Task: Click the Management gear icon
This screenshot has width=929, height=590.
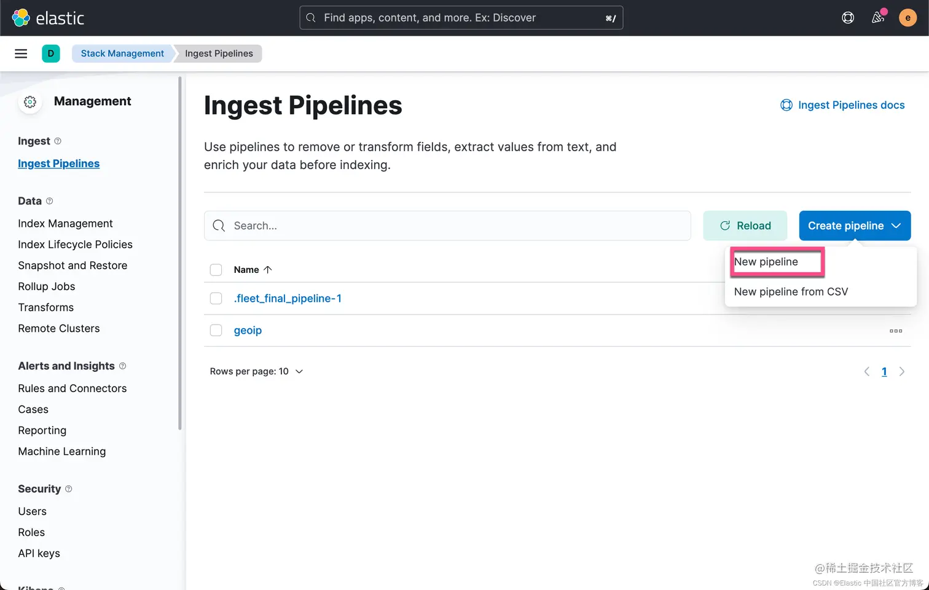Action: click(x=30, y=102)
